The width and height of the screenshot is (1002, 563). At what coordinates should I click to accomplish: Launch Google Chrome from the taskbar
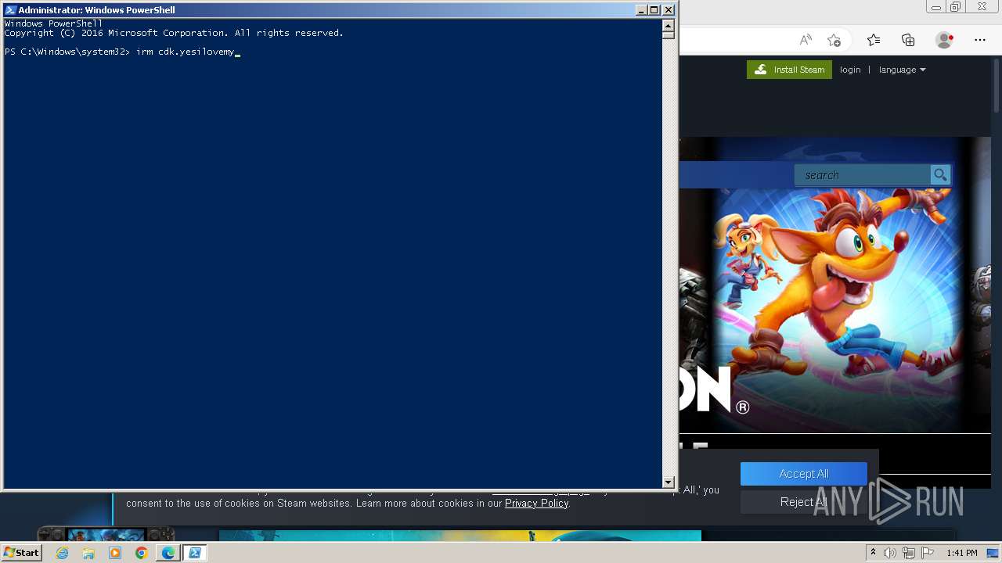tap(141, 553)
